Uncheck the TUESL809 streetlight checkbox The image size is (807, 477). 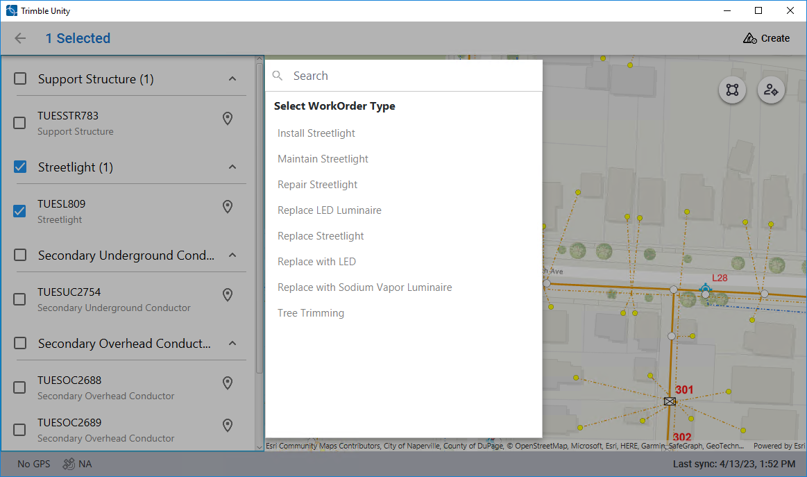tap(20, 211)
